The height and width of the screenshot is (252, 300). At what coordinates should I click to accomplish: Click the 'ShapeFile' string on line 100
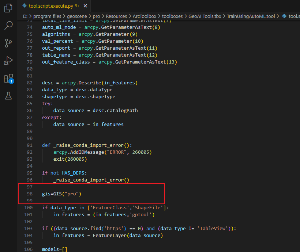click(x=147, y=208)
